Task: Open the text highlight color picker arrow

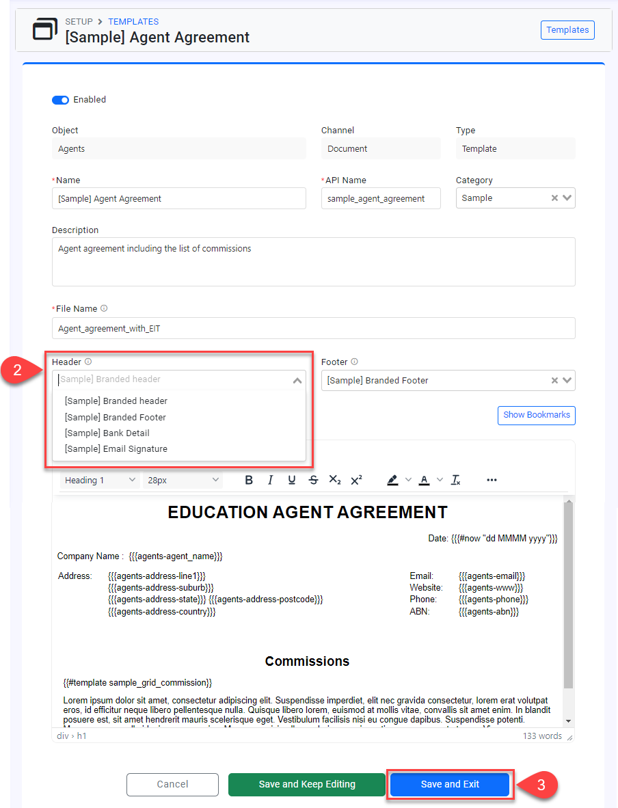Action: [x=408, y=481]
